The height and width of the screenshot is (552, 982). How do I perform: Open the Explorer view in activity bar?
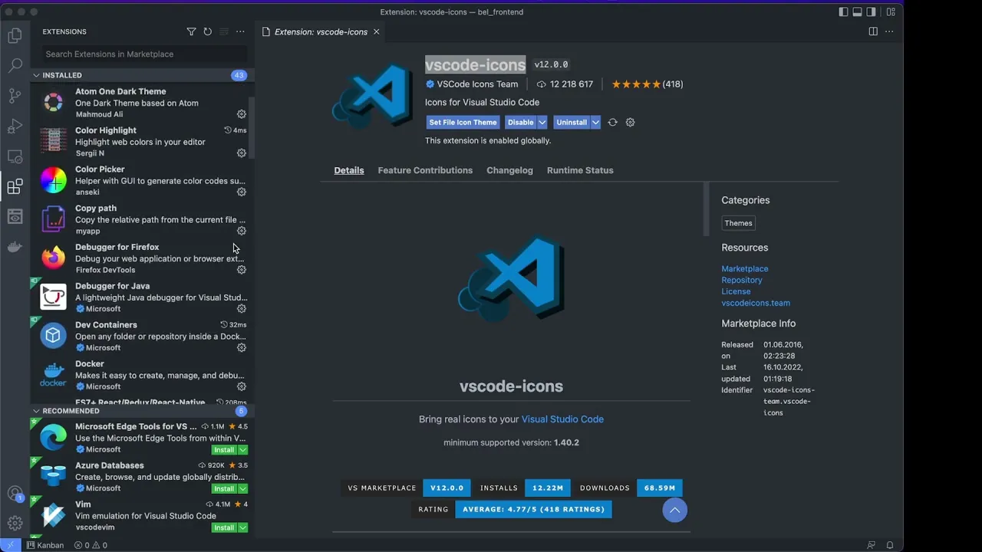click(15, 35)
